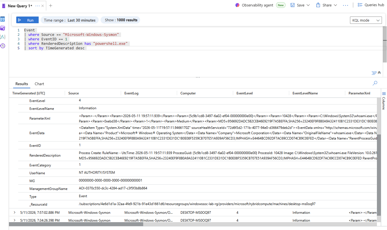
Task: Collapse the query editor with double chevron
Action: pyautogui.click(x=379, y=73)
